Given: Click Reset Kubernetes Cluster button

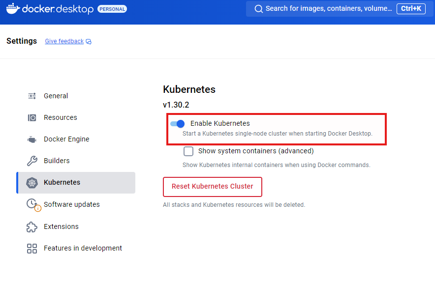Looking at the screenshot, I should [213, 187].
